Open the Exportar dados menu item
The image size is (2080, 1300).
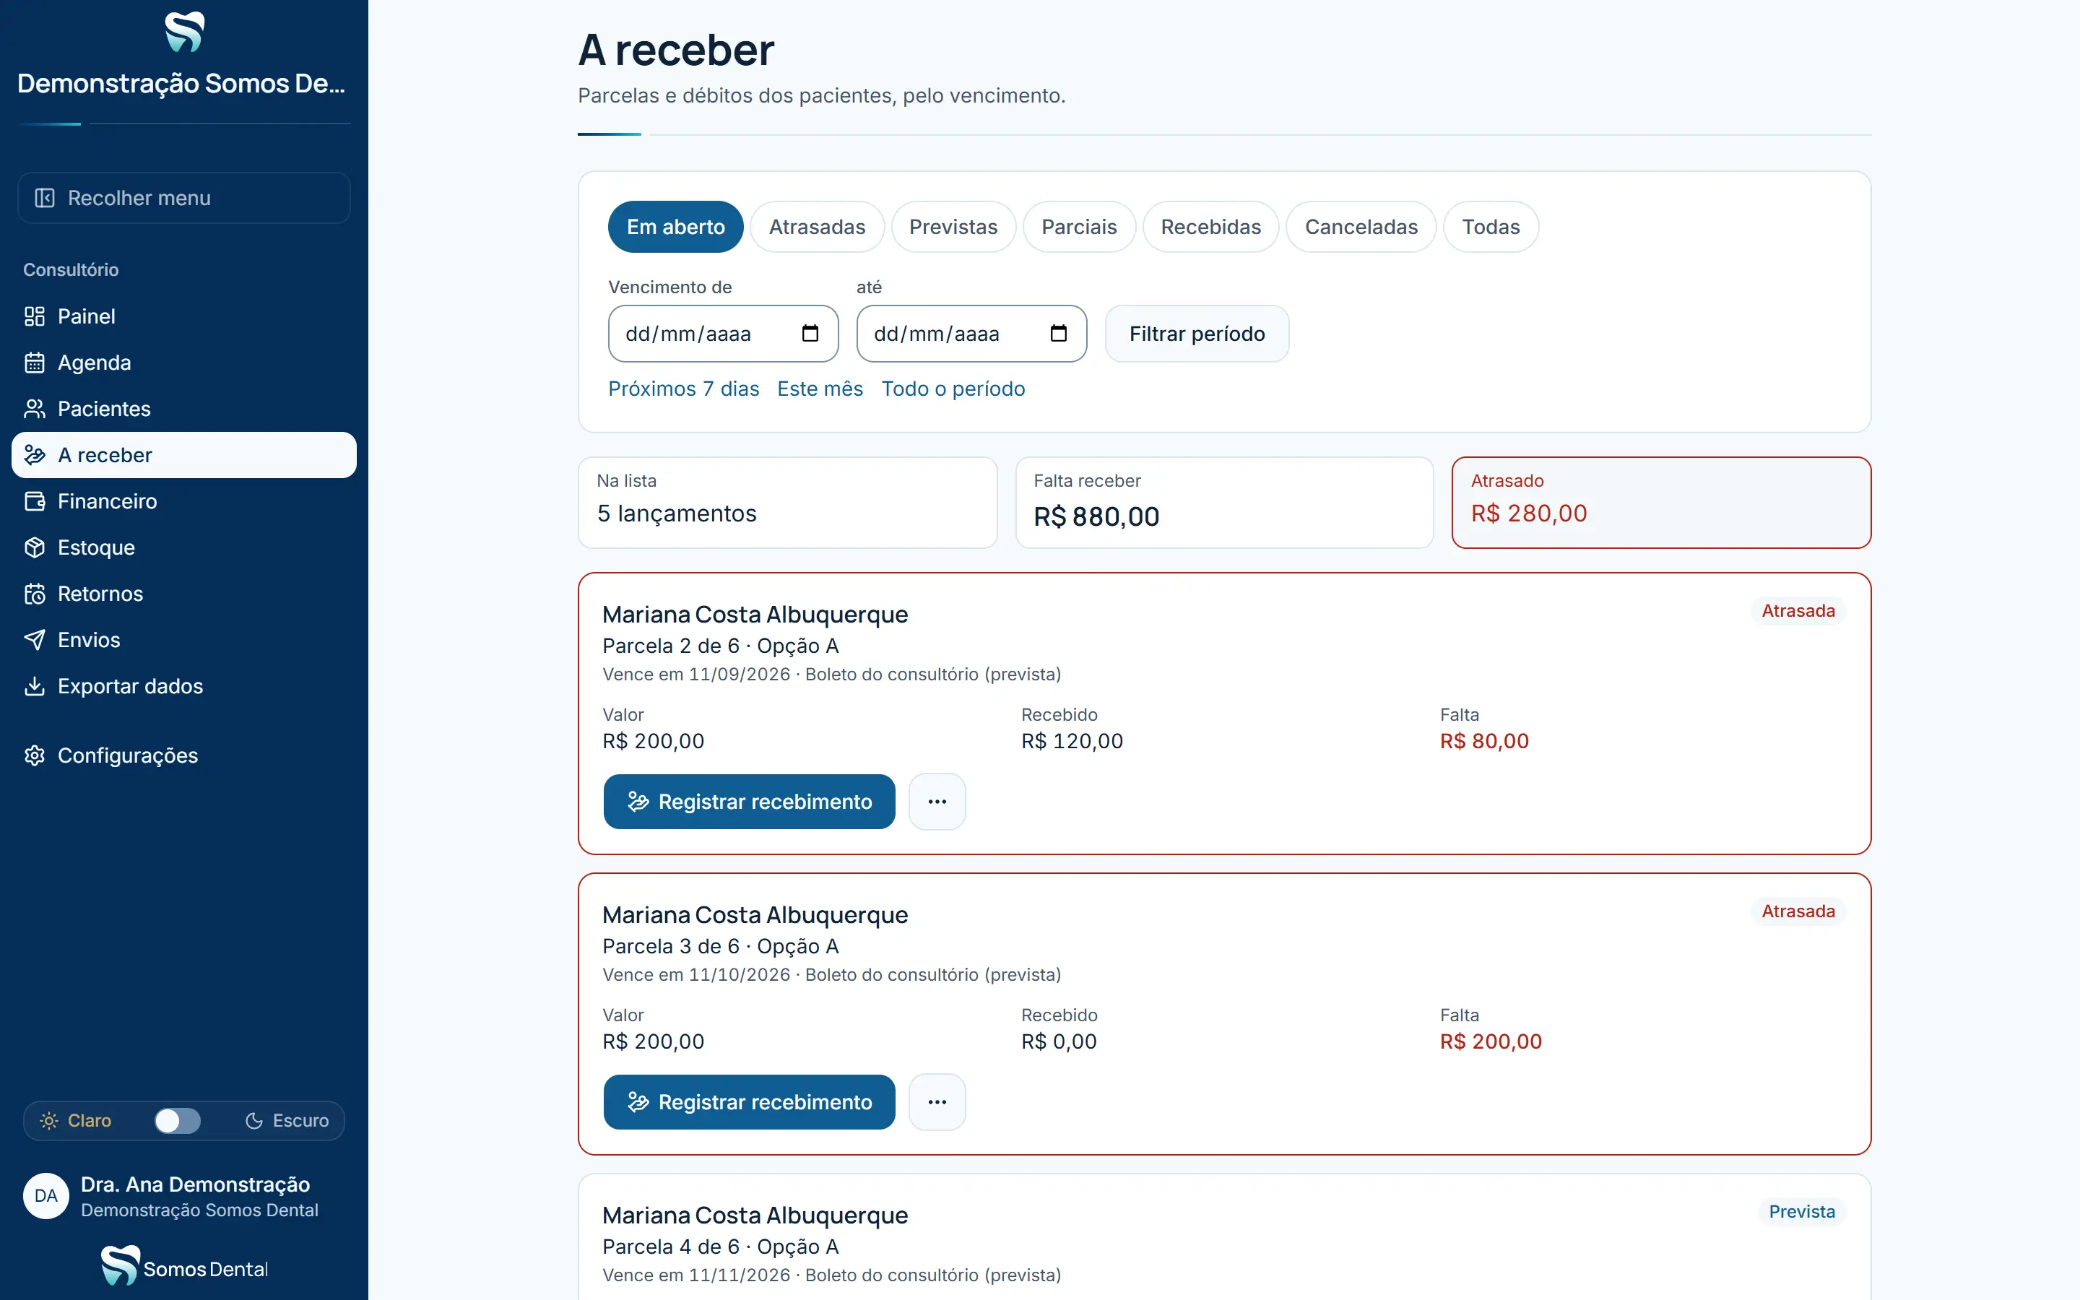pos(184,686)
